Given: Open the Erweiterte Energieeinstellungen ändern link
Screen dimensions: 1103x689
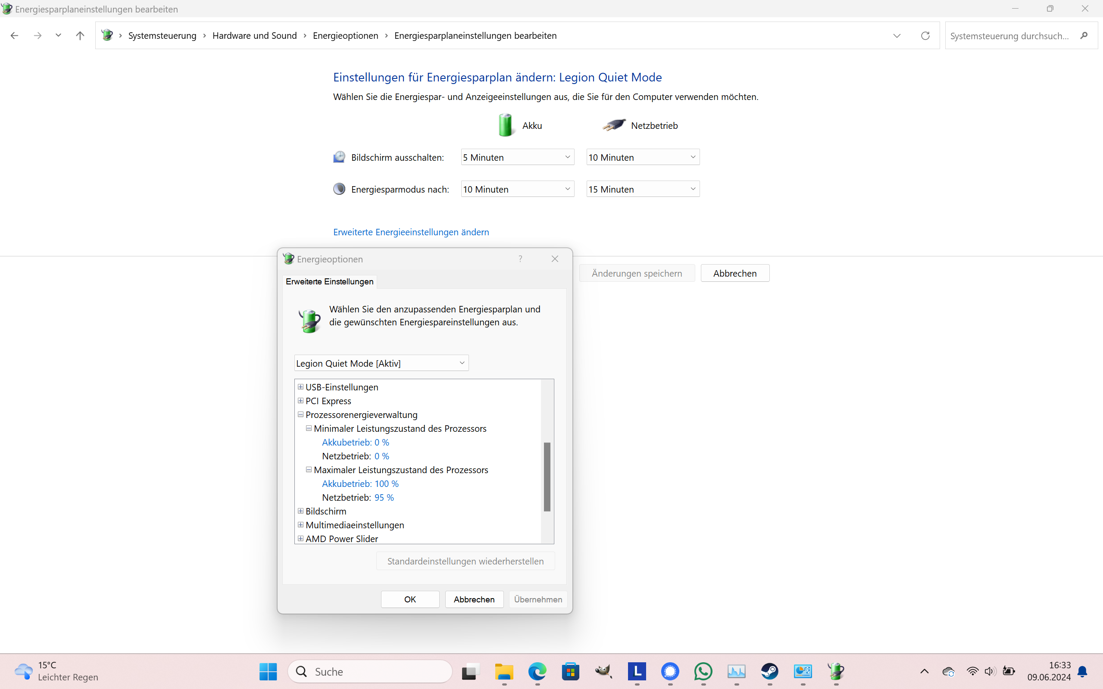Looking at the screenshot, I should [x=411, y=232].
